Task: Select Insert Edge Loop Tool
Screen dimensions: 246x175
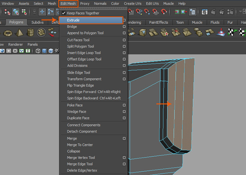Action: coord(84,53)
